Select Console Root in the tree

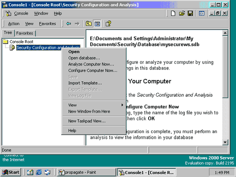point(22,42)
